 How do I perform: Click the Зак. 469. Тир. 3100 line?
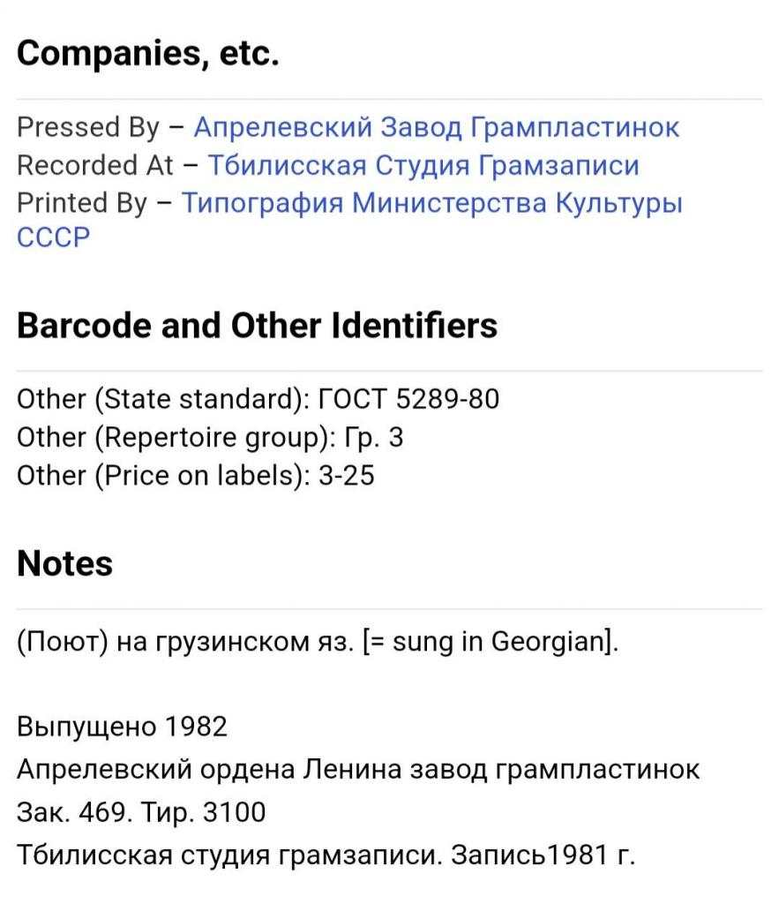[x=141, y=811]
